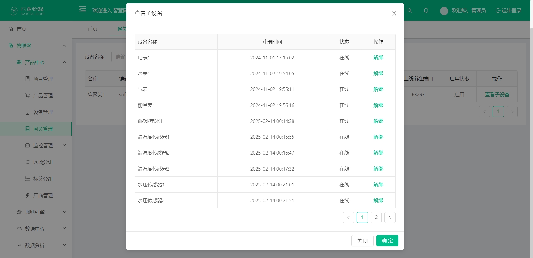Select the 首页 home icon in sidebar
The width and height of the screenshot is (533, 258).
pyautogui.click(x=11, y=29)
